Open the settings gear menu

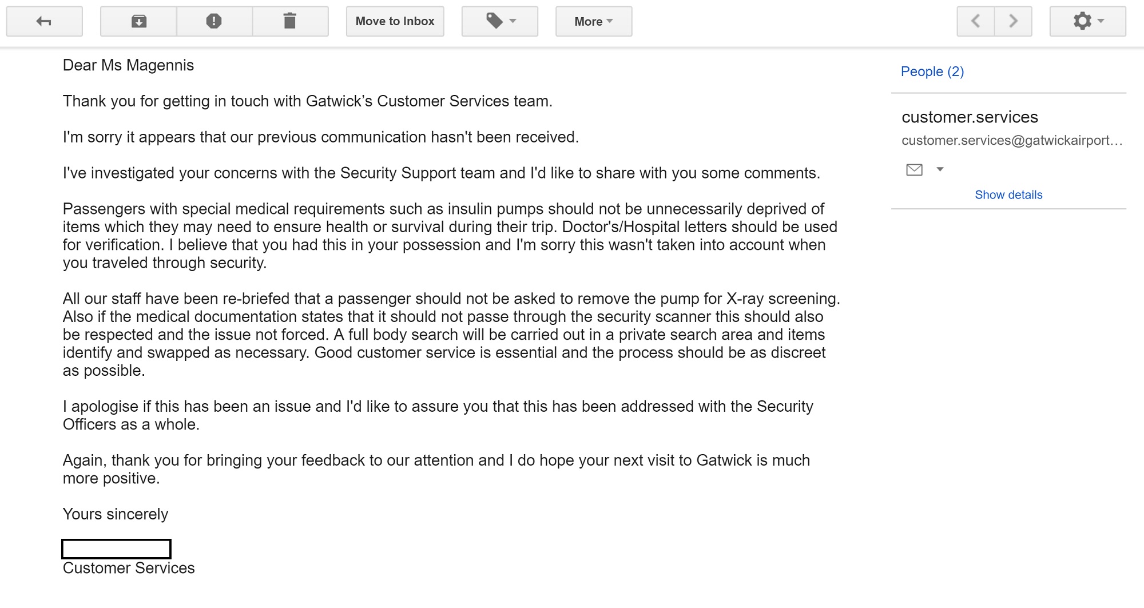pos(1087,22)
